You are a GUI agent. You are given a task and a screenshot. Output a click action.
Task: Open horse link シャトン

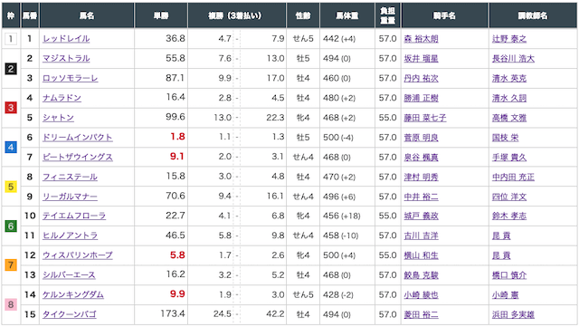(58, 118)
